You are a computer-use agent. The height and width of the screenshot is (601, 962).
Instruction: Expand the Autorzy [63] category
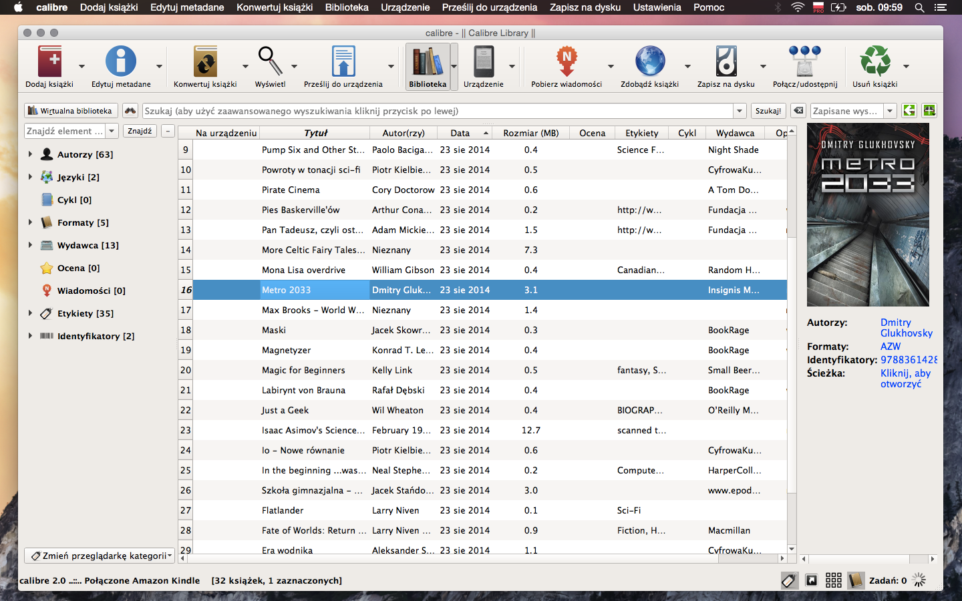coord(30,154)
